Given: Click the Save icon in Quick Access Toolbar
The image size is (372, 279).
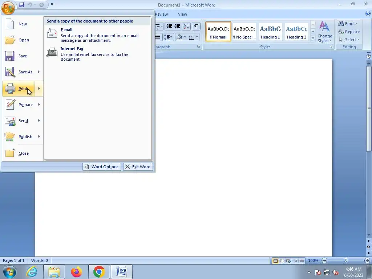Looking at the screenshot, I should tap(22, 5).
